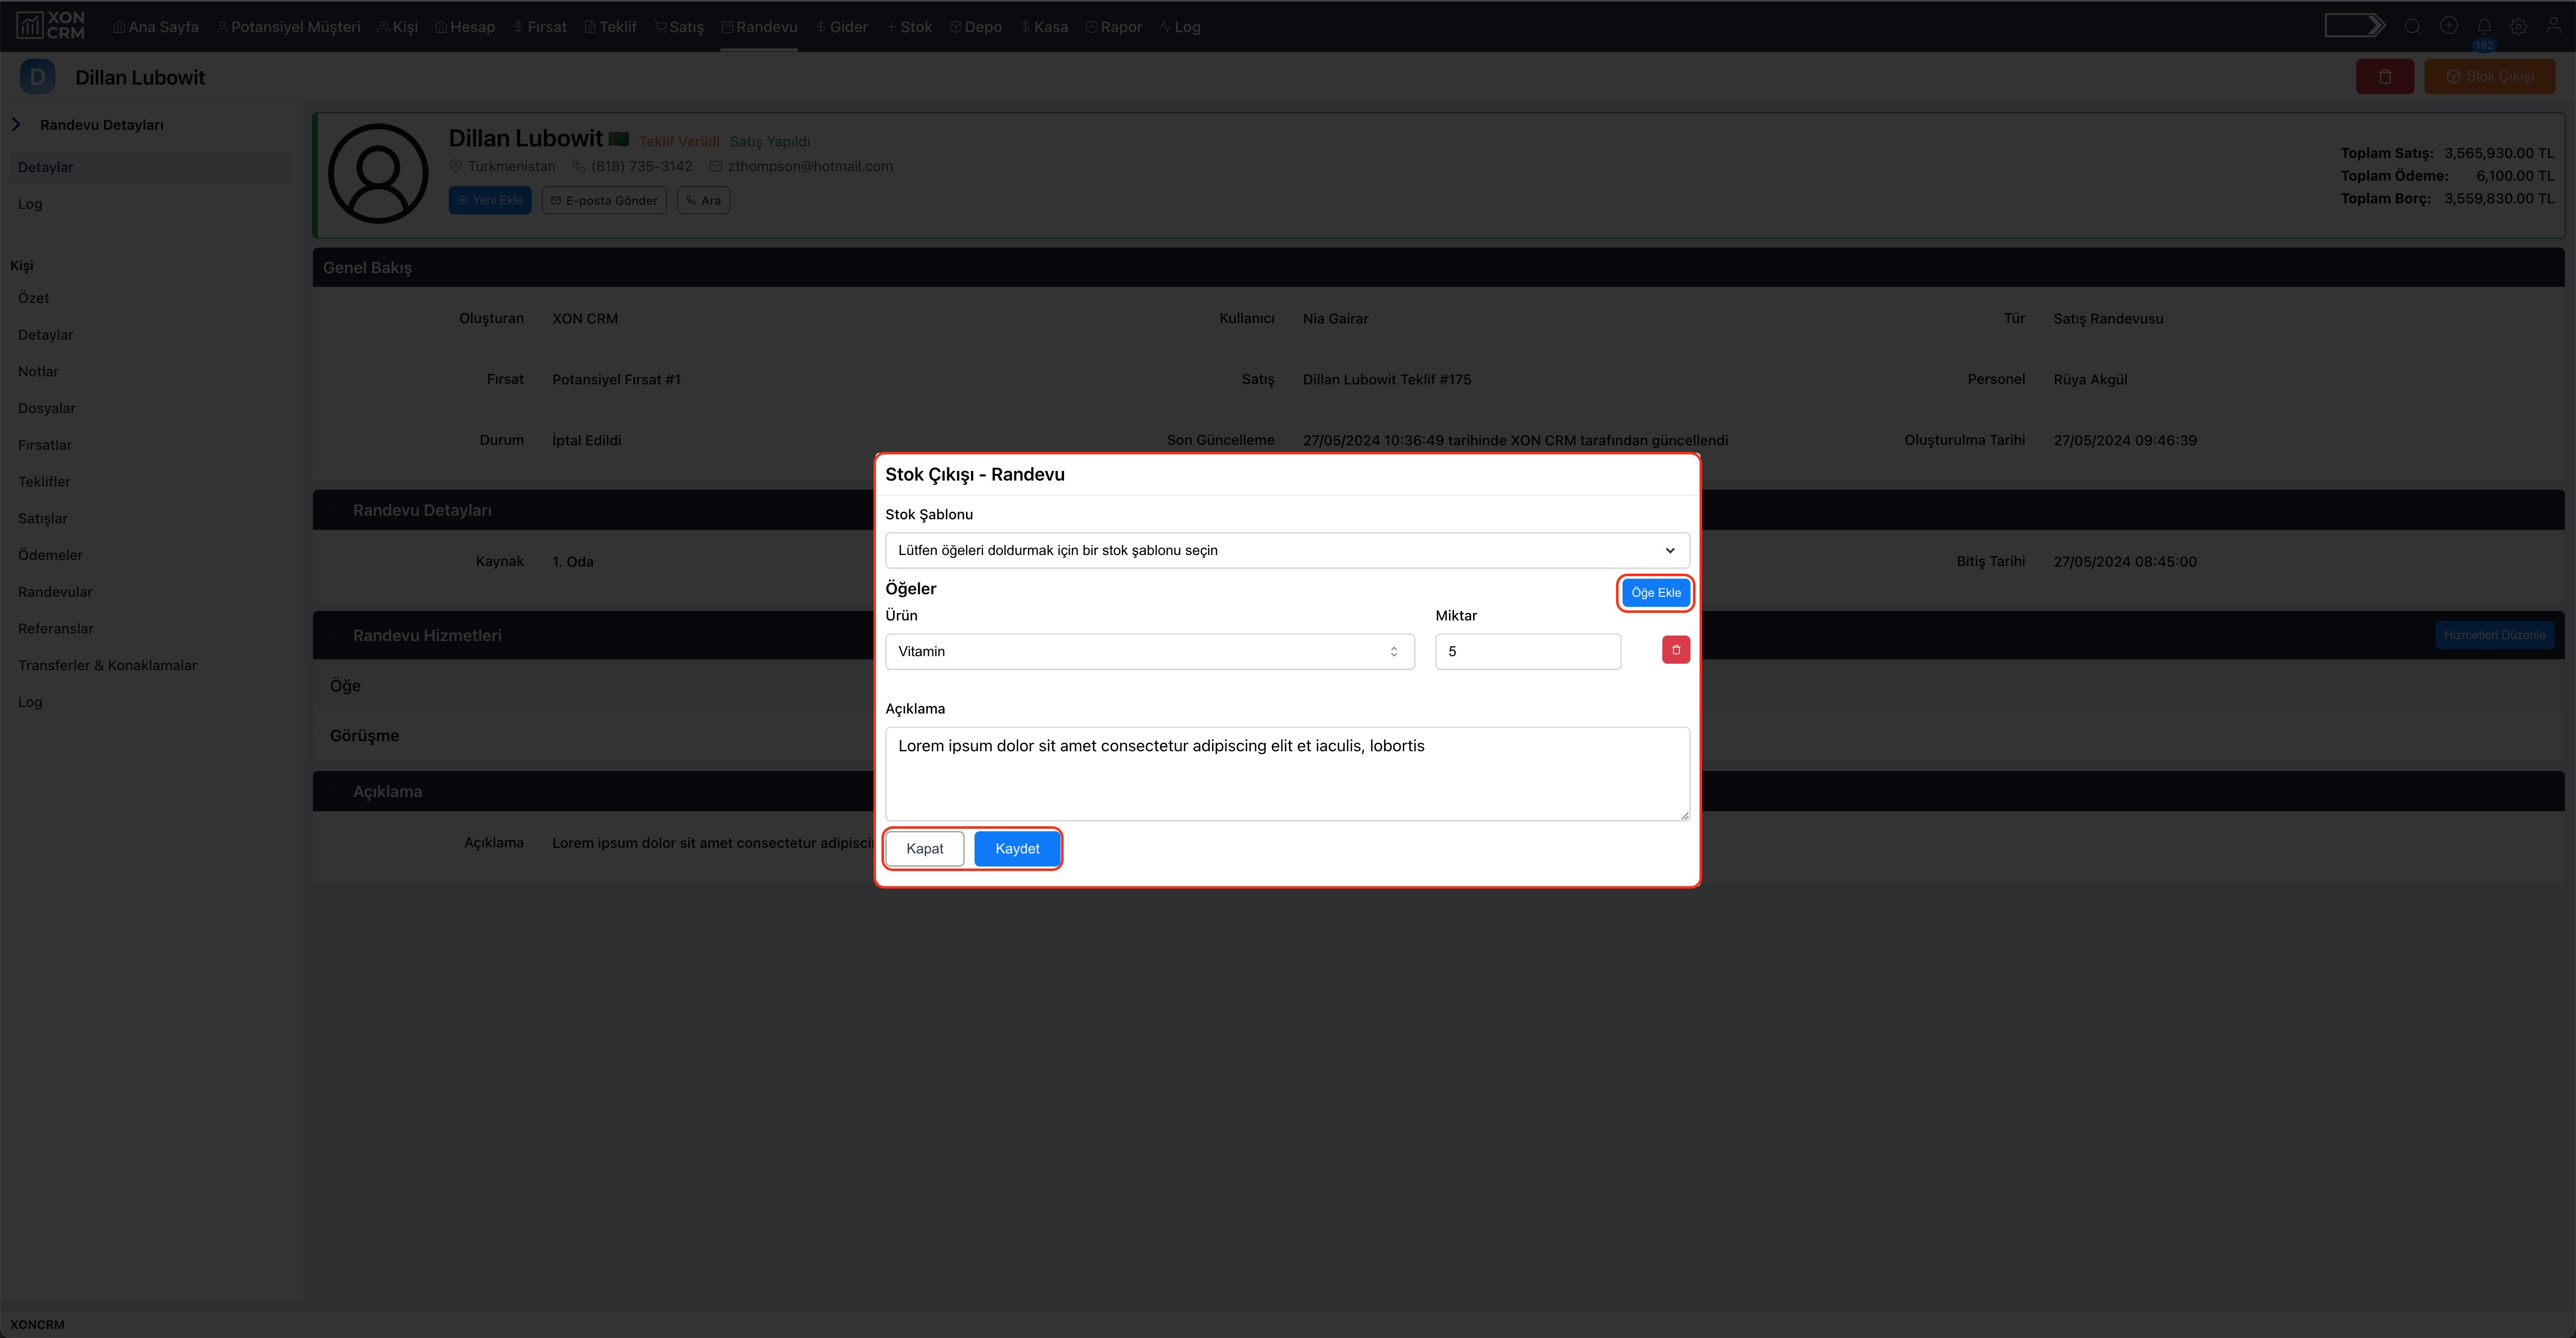Collapse the Randevu Detayları sidebar chevron
The image size is (2576, 1338).
tap(16, 125)
